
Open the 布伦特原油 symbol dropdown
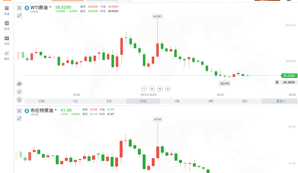click(x=55, y=110)
